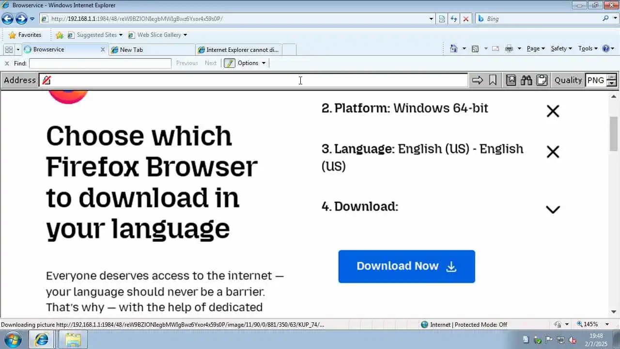Click the Browservice open bookmarks icon
Viewport: 620px width, 349px height.
click(x=511, y=80)
